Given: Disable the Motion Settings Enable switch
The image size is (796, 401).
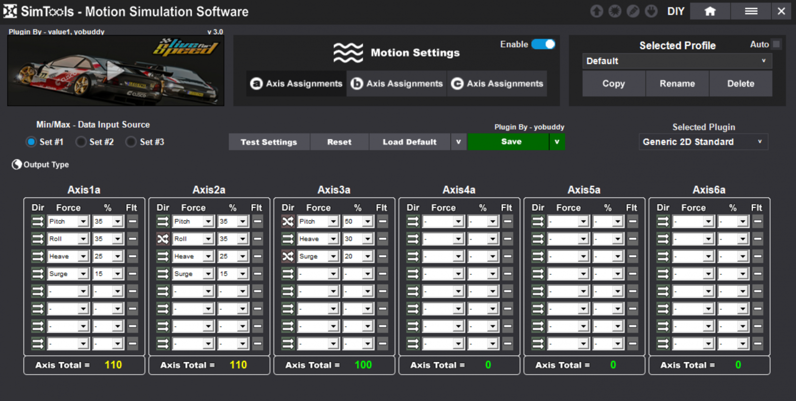Looking at the screenshot, I should [543, 44].
